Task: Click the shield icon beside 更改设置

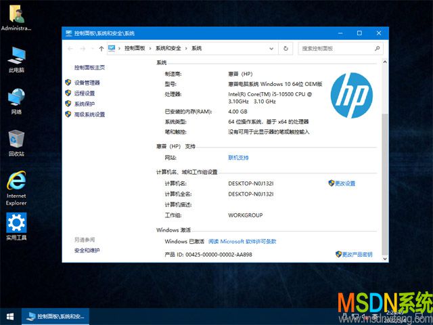Action: click(332, 183)
